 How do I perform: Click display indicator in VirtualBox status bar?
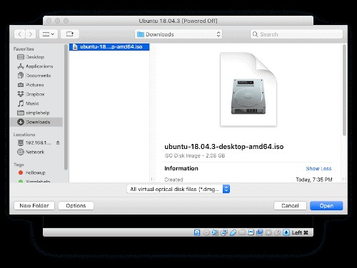[x=251, y=232]
